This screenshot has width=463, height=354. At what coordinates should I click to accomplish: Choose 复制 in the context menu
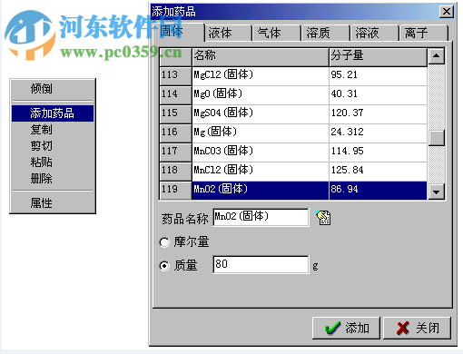pyautogui.click(x=53, y=130)
